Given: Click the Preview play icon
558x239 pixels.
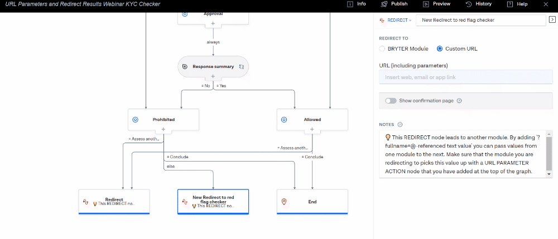Looking at the screenshot, I should [426, 4].
